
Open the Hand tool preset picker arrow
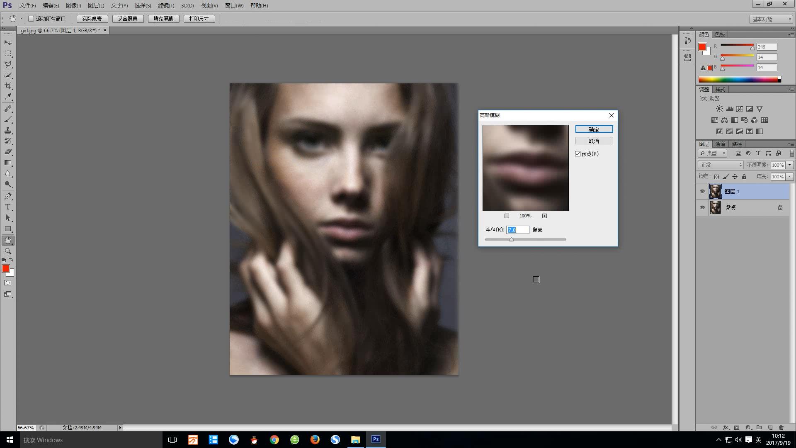[21, 19]
